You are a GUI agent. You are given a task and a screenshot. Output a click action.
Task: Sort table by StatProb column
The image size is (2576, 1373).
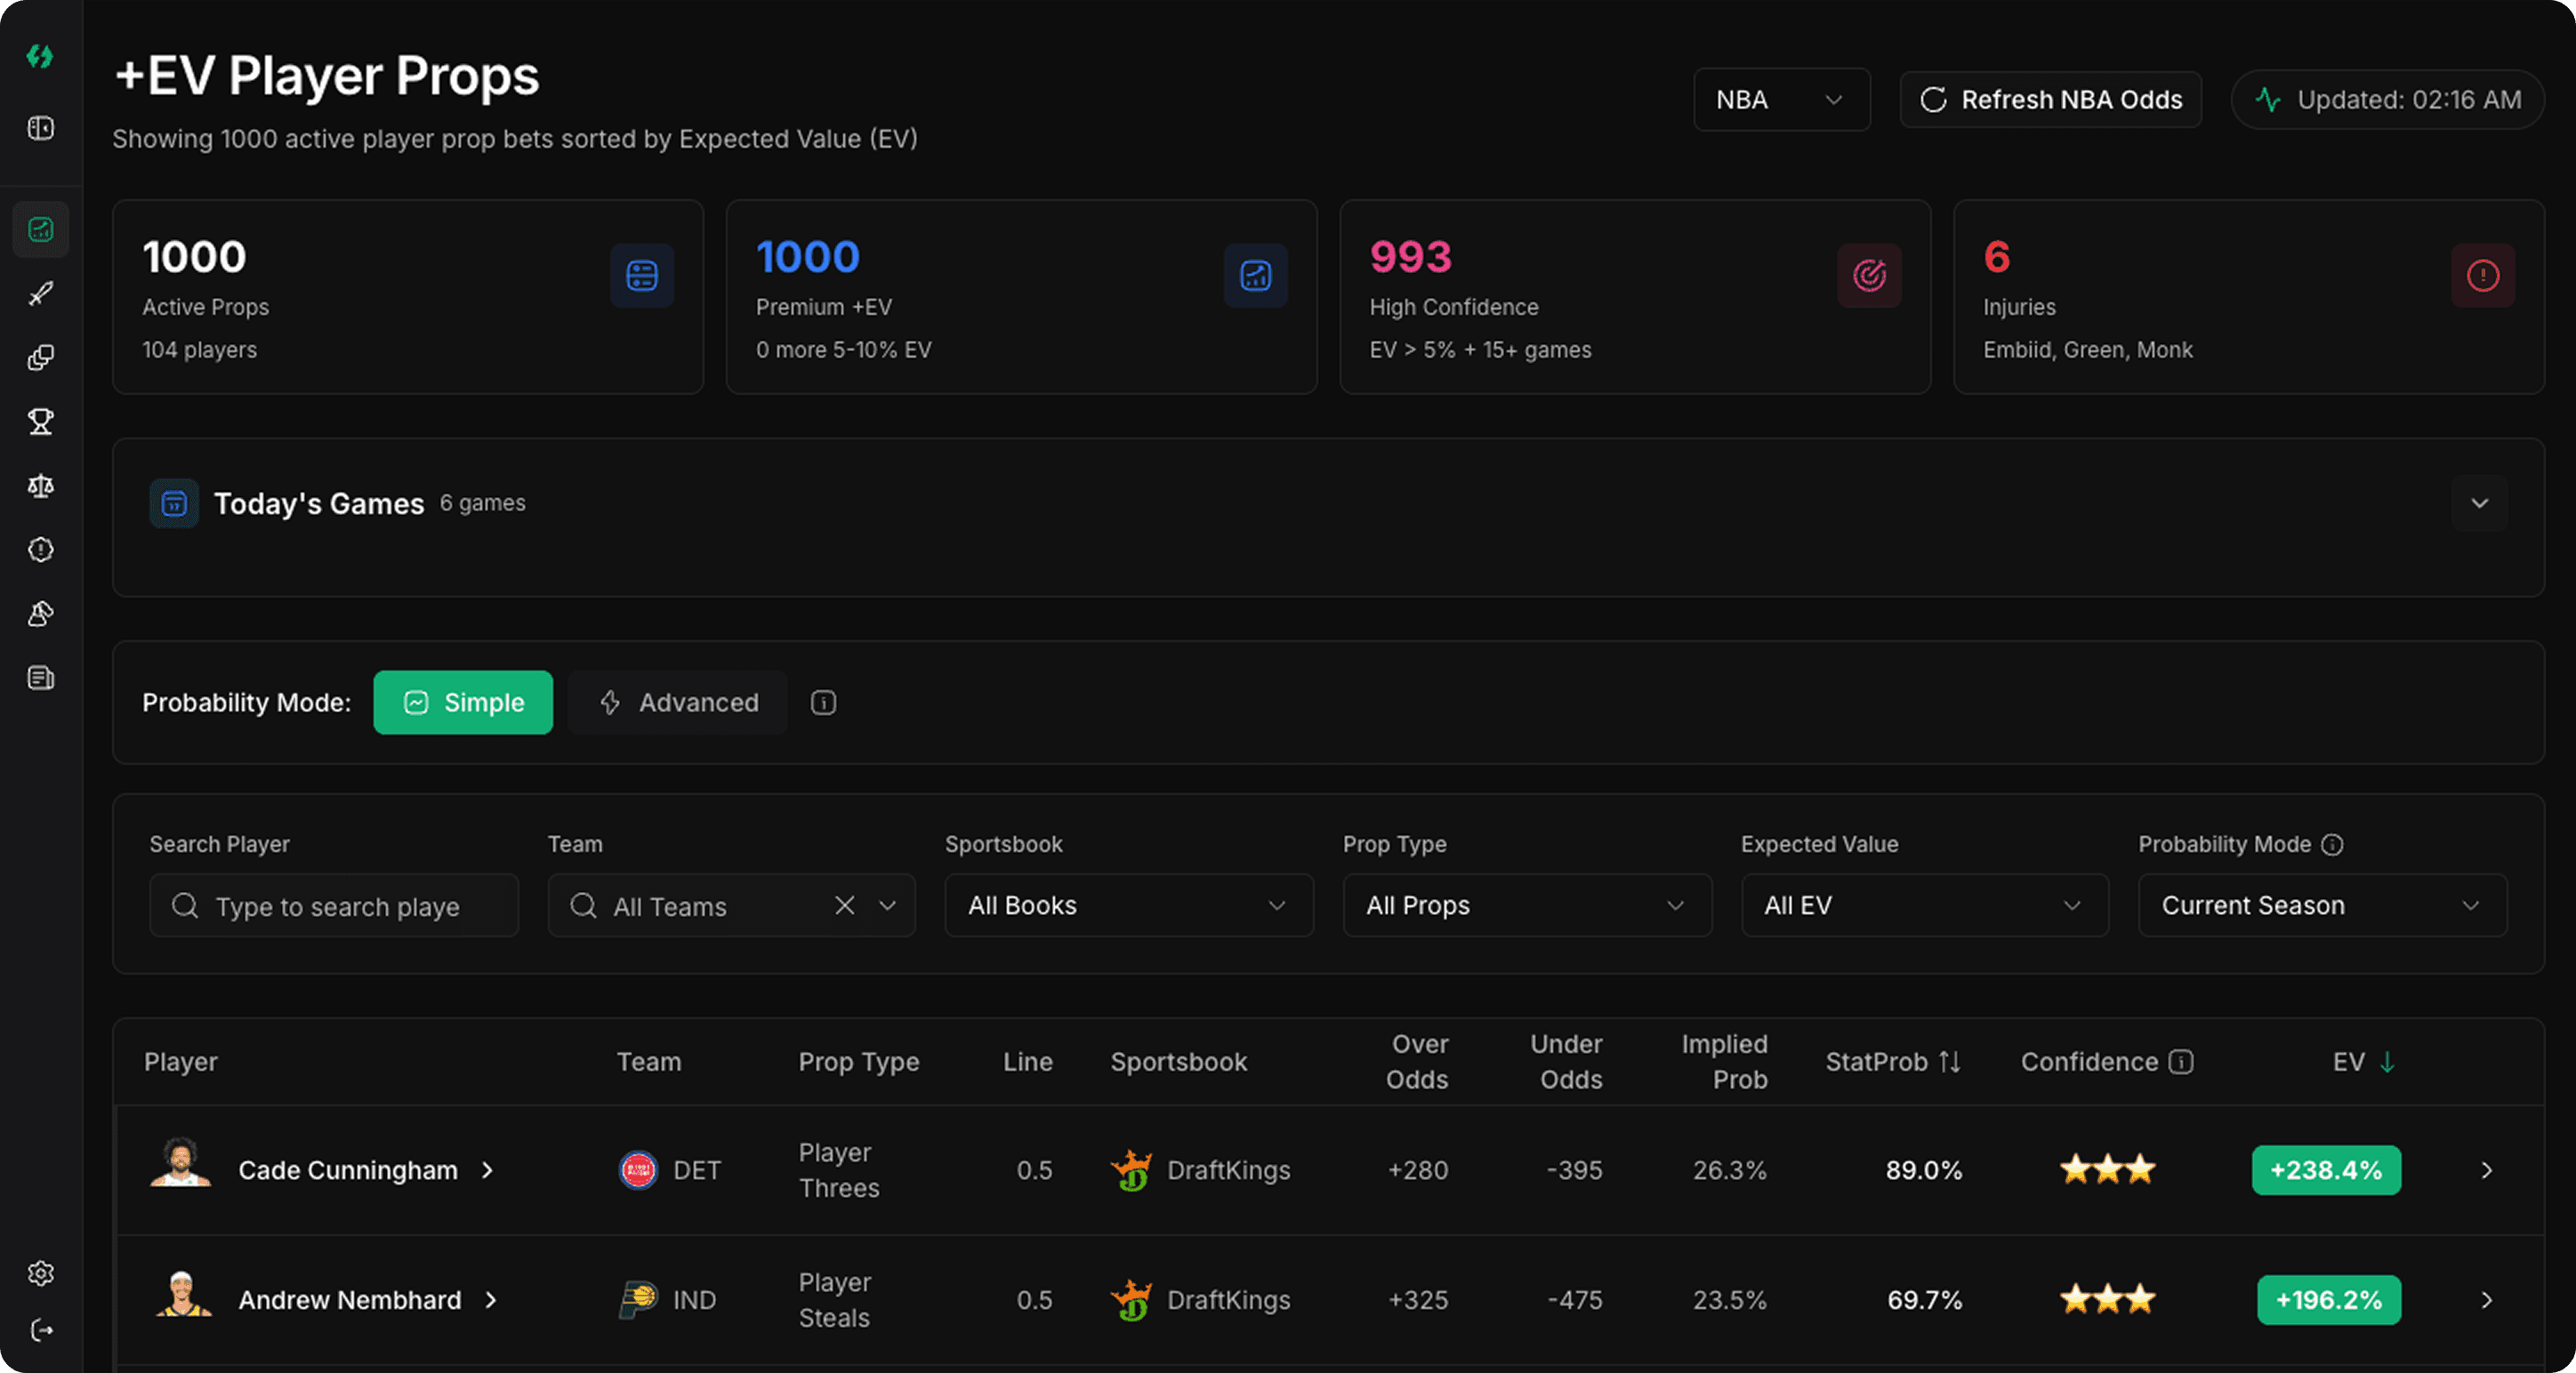[1892, 1062]
